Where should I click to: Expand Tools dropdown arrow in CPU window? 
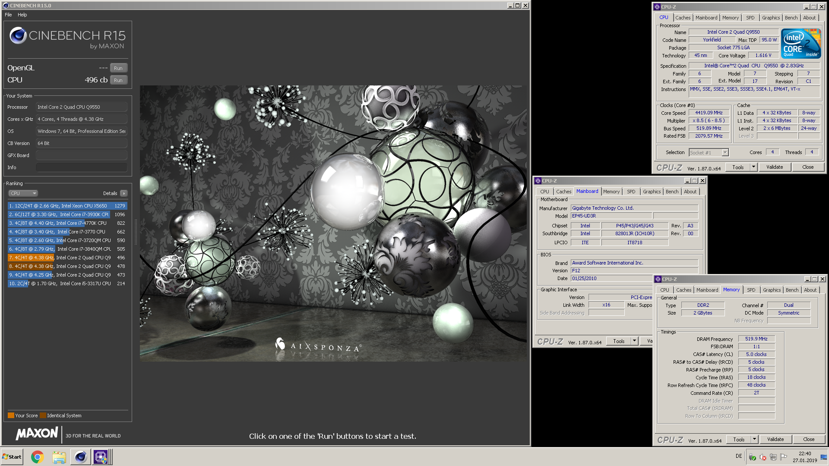point(753,167)
